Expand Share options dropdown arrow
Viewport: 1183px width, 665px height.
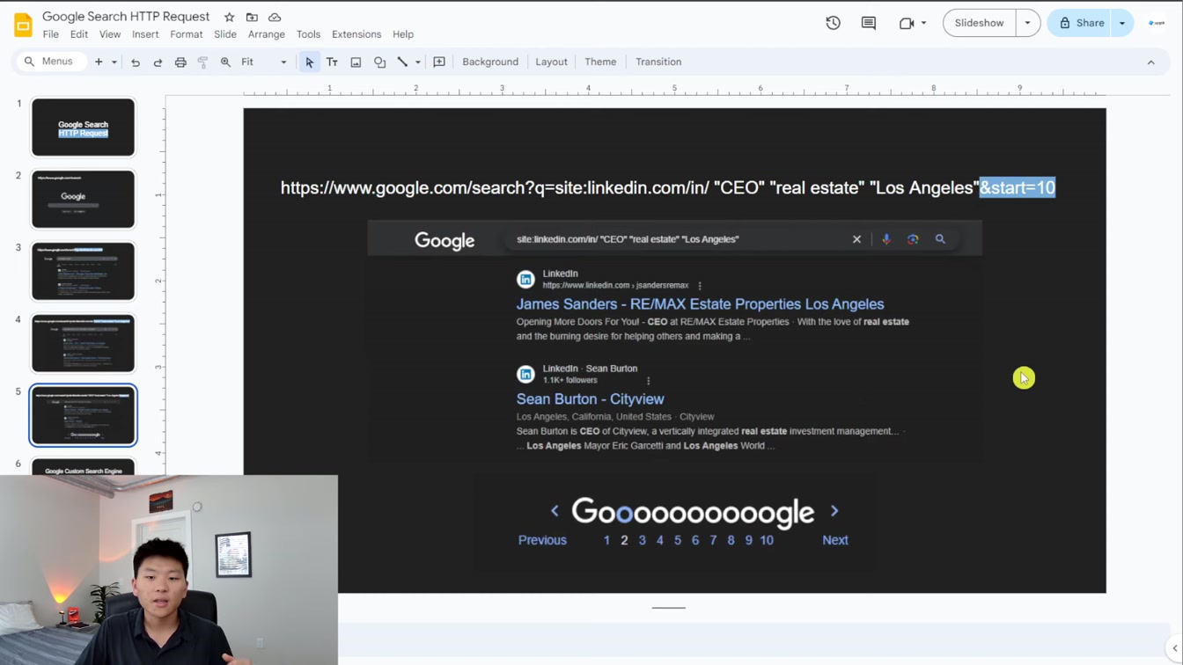click(x=1122, y=23)
